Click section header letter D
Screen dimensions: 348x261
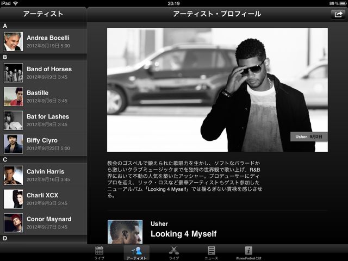tap(5, 238)
